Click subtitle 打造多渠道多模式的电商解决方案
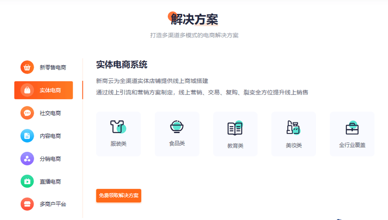The width and height of the screenshot is (388, 220). (x=194, y=35)
